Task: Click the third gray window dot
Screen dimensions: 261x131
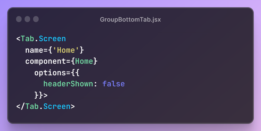Action: point(36,19)
